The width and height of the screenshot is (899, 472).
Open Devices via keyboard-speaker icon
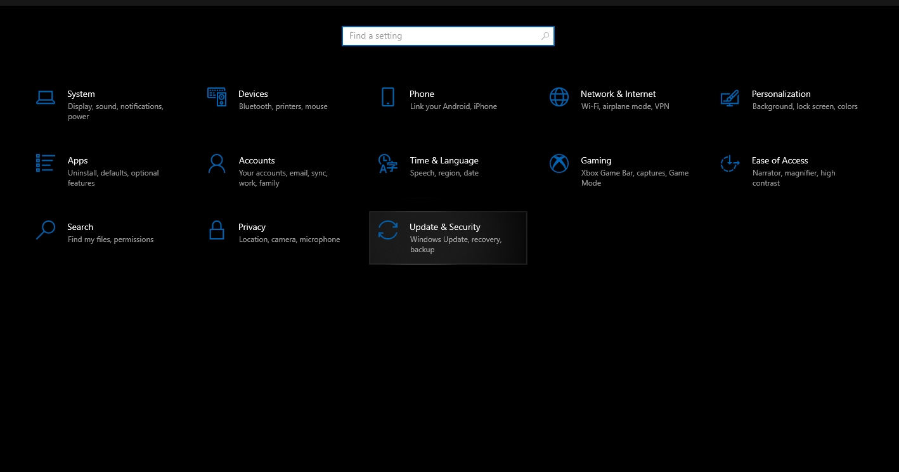pos(217,97)
